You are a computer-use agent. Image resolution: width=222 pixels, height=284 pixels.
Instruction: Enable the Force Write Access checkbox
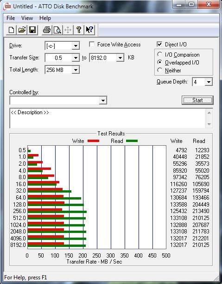[92, 45]
